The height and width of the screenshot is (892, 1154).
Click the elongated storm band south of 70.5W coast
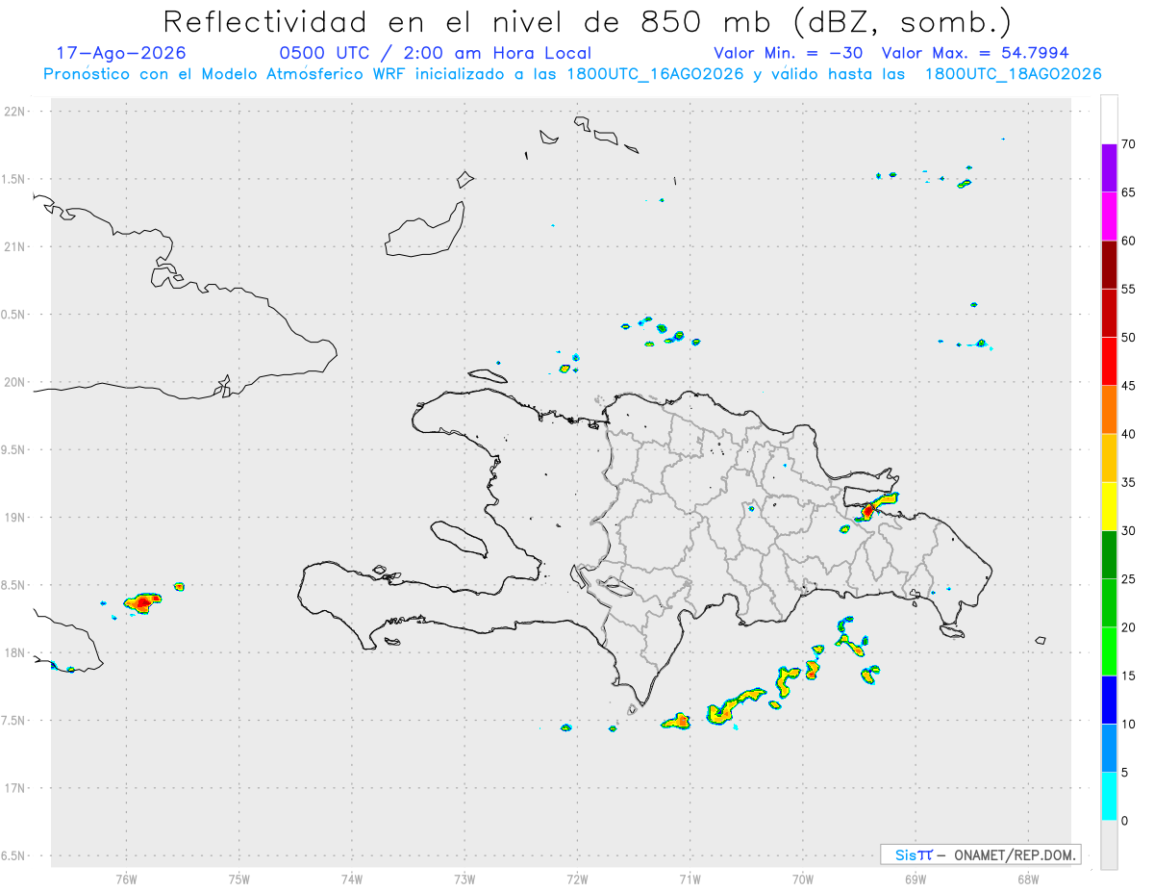click(x=736, y=705)
